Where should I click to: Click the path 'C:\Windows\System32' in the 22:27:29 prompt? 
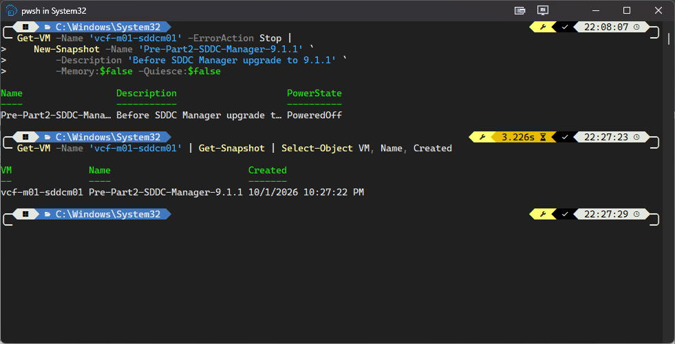point(108,214)
